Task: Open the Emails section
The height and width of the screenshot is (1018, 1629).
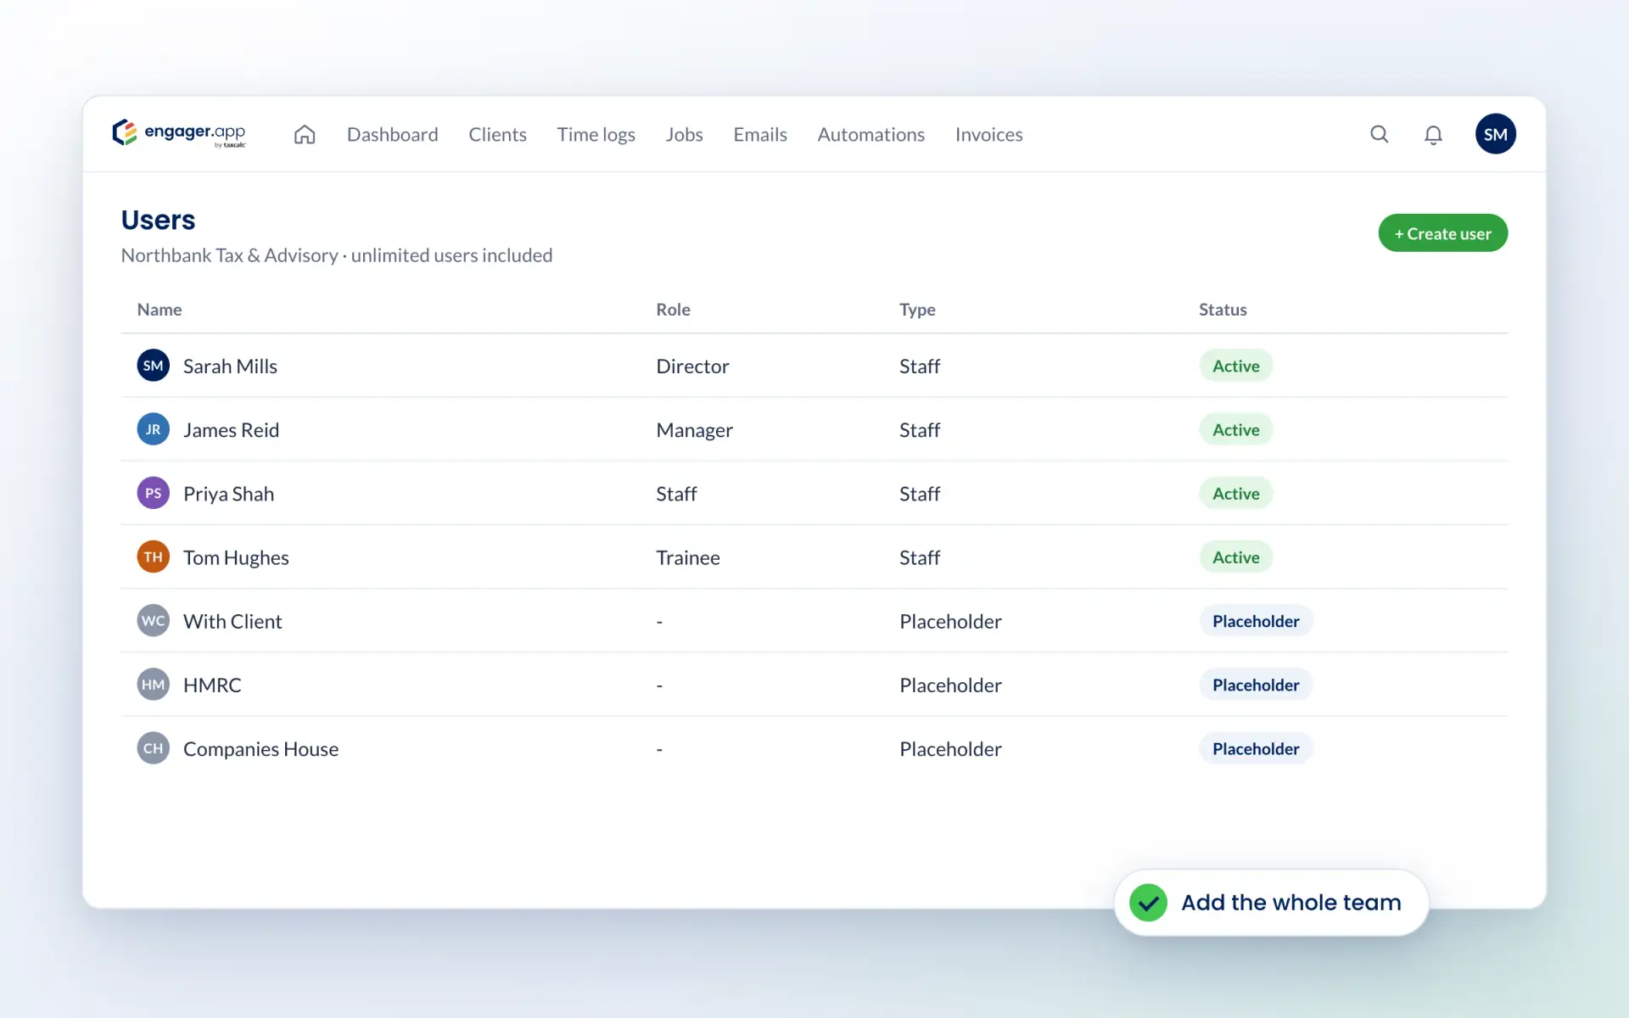Action: pos(760,134)
